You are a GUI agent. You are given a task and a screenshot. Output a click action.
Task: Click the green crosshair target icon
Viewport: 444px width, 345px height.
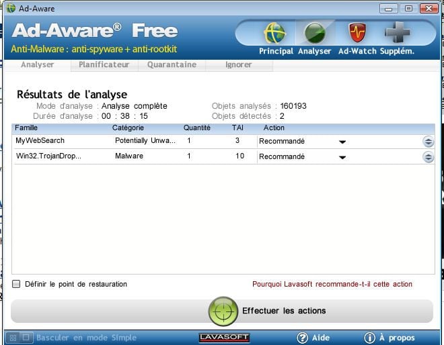(223, 311)
